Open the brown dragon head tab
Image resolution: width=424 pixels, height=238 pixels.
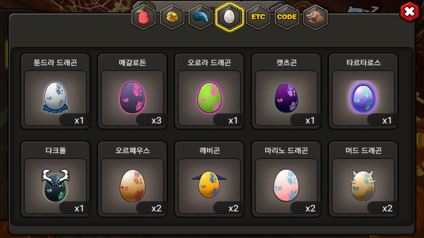coord(315,17)
